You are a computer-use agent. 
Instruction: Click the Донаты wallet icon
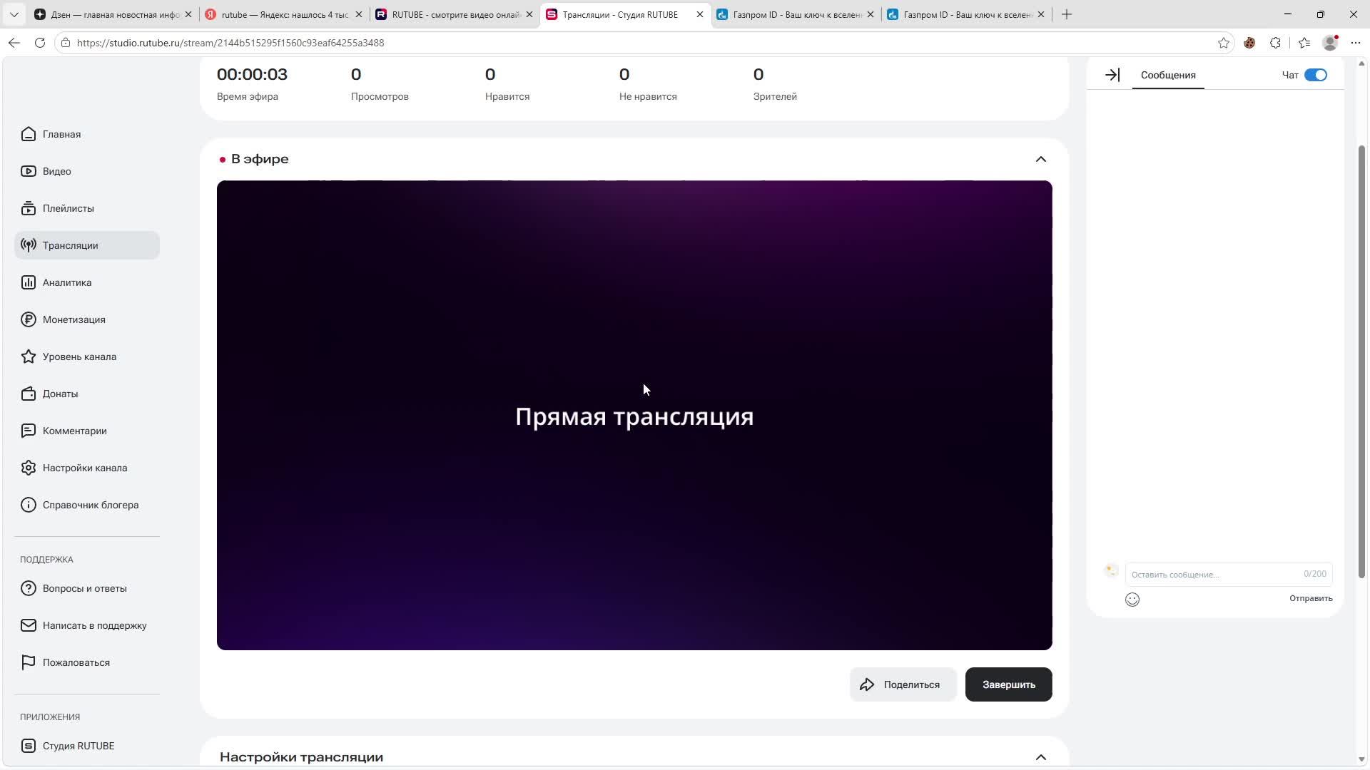pyautogui.click(x=29, y=394)
